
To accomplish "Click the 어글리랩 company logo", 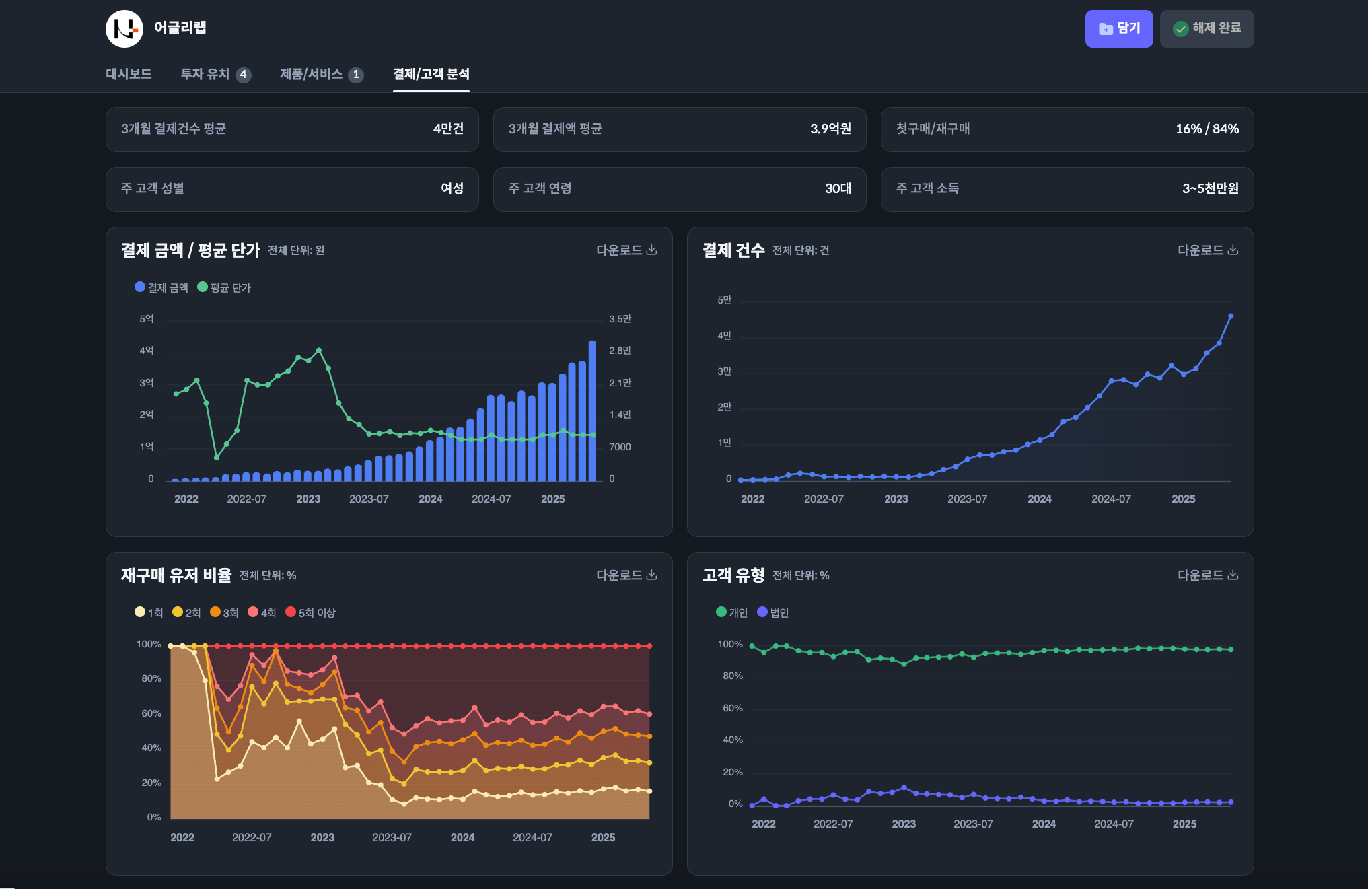I will (x=124, y=29).
